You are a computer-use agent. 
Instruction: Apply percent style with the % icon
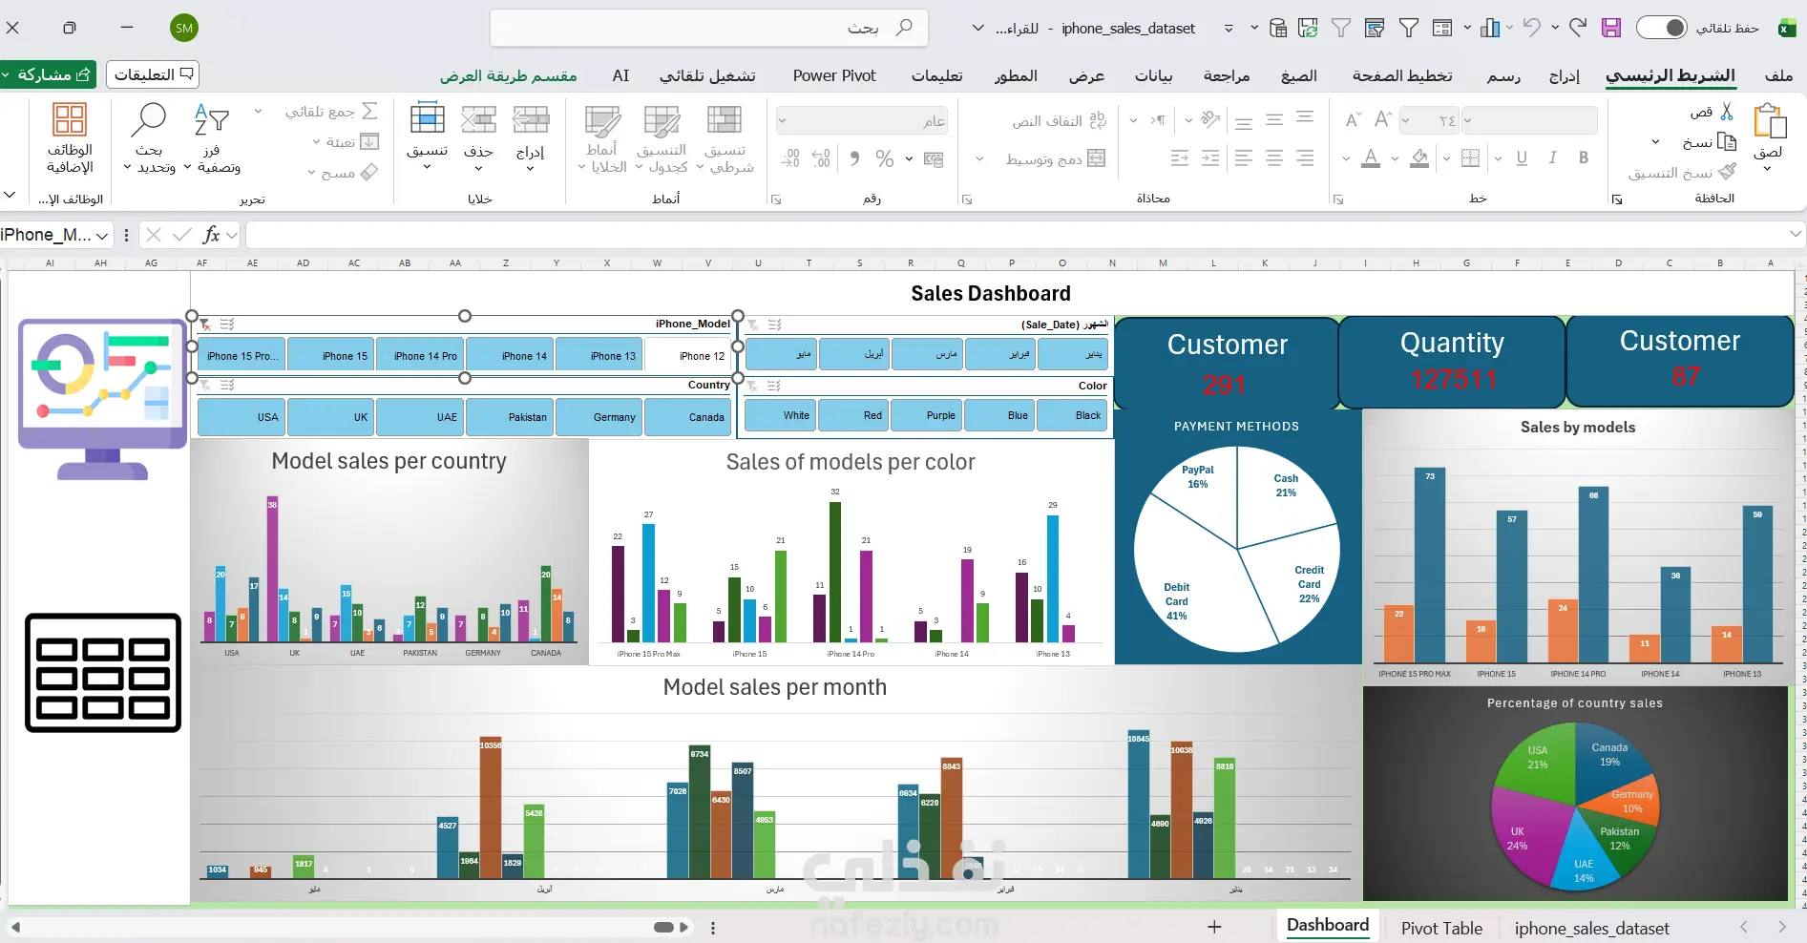tap(885, 158)
